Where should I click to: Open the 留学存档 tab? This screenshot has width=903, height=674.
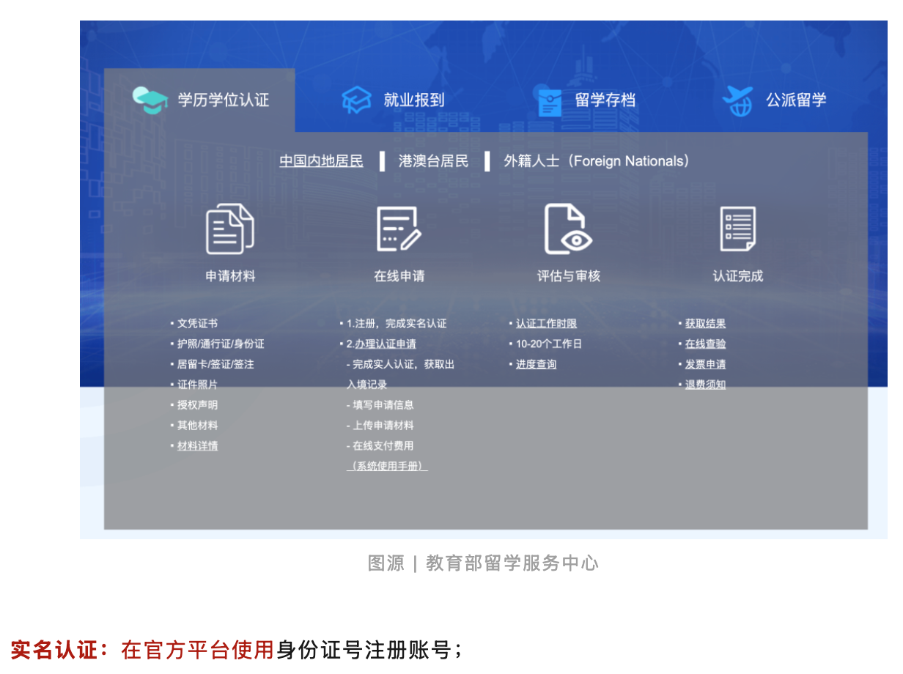(x=605, y=100)
